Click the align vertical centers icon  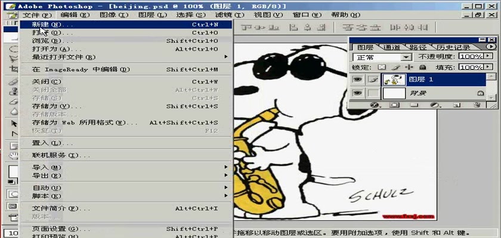click(261, 28)
